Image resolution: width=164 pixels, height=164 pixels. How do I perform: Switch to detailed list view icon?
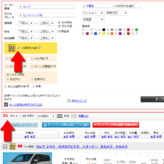point(60,116)
